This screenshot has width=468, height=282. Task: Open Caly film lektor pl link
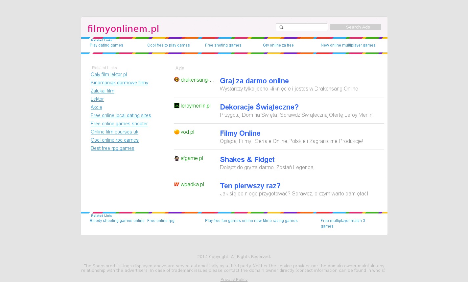(x=109, y=74)
